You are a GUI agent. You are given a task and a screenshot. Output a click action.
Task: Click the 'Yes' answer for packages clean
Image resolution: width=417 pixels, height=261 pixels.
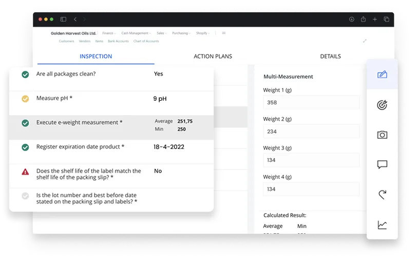click(158, 74)
